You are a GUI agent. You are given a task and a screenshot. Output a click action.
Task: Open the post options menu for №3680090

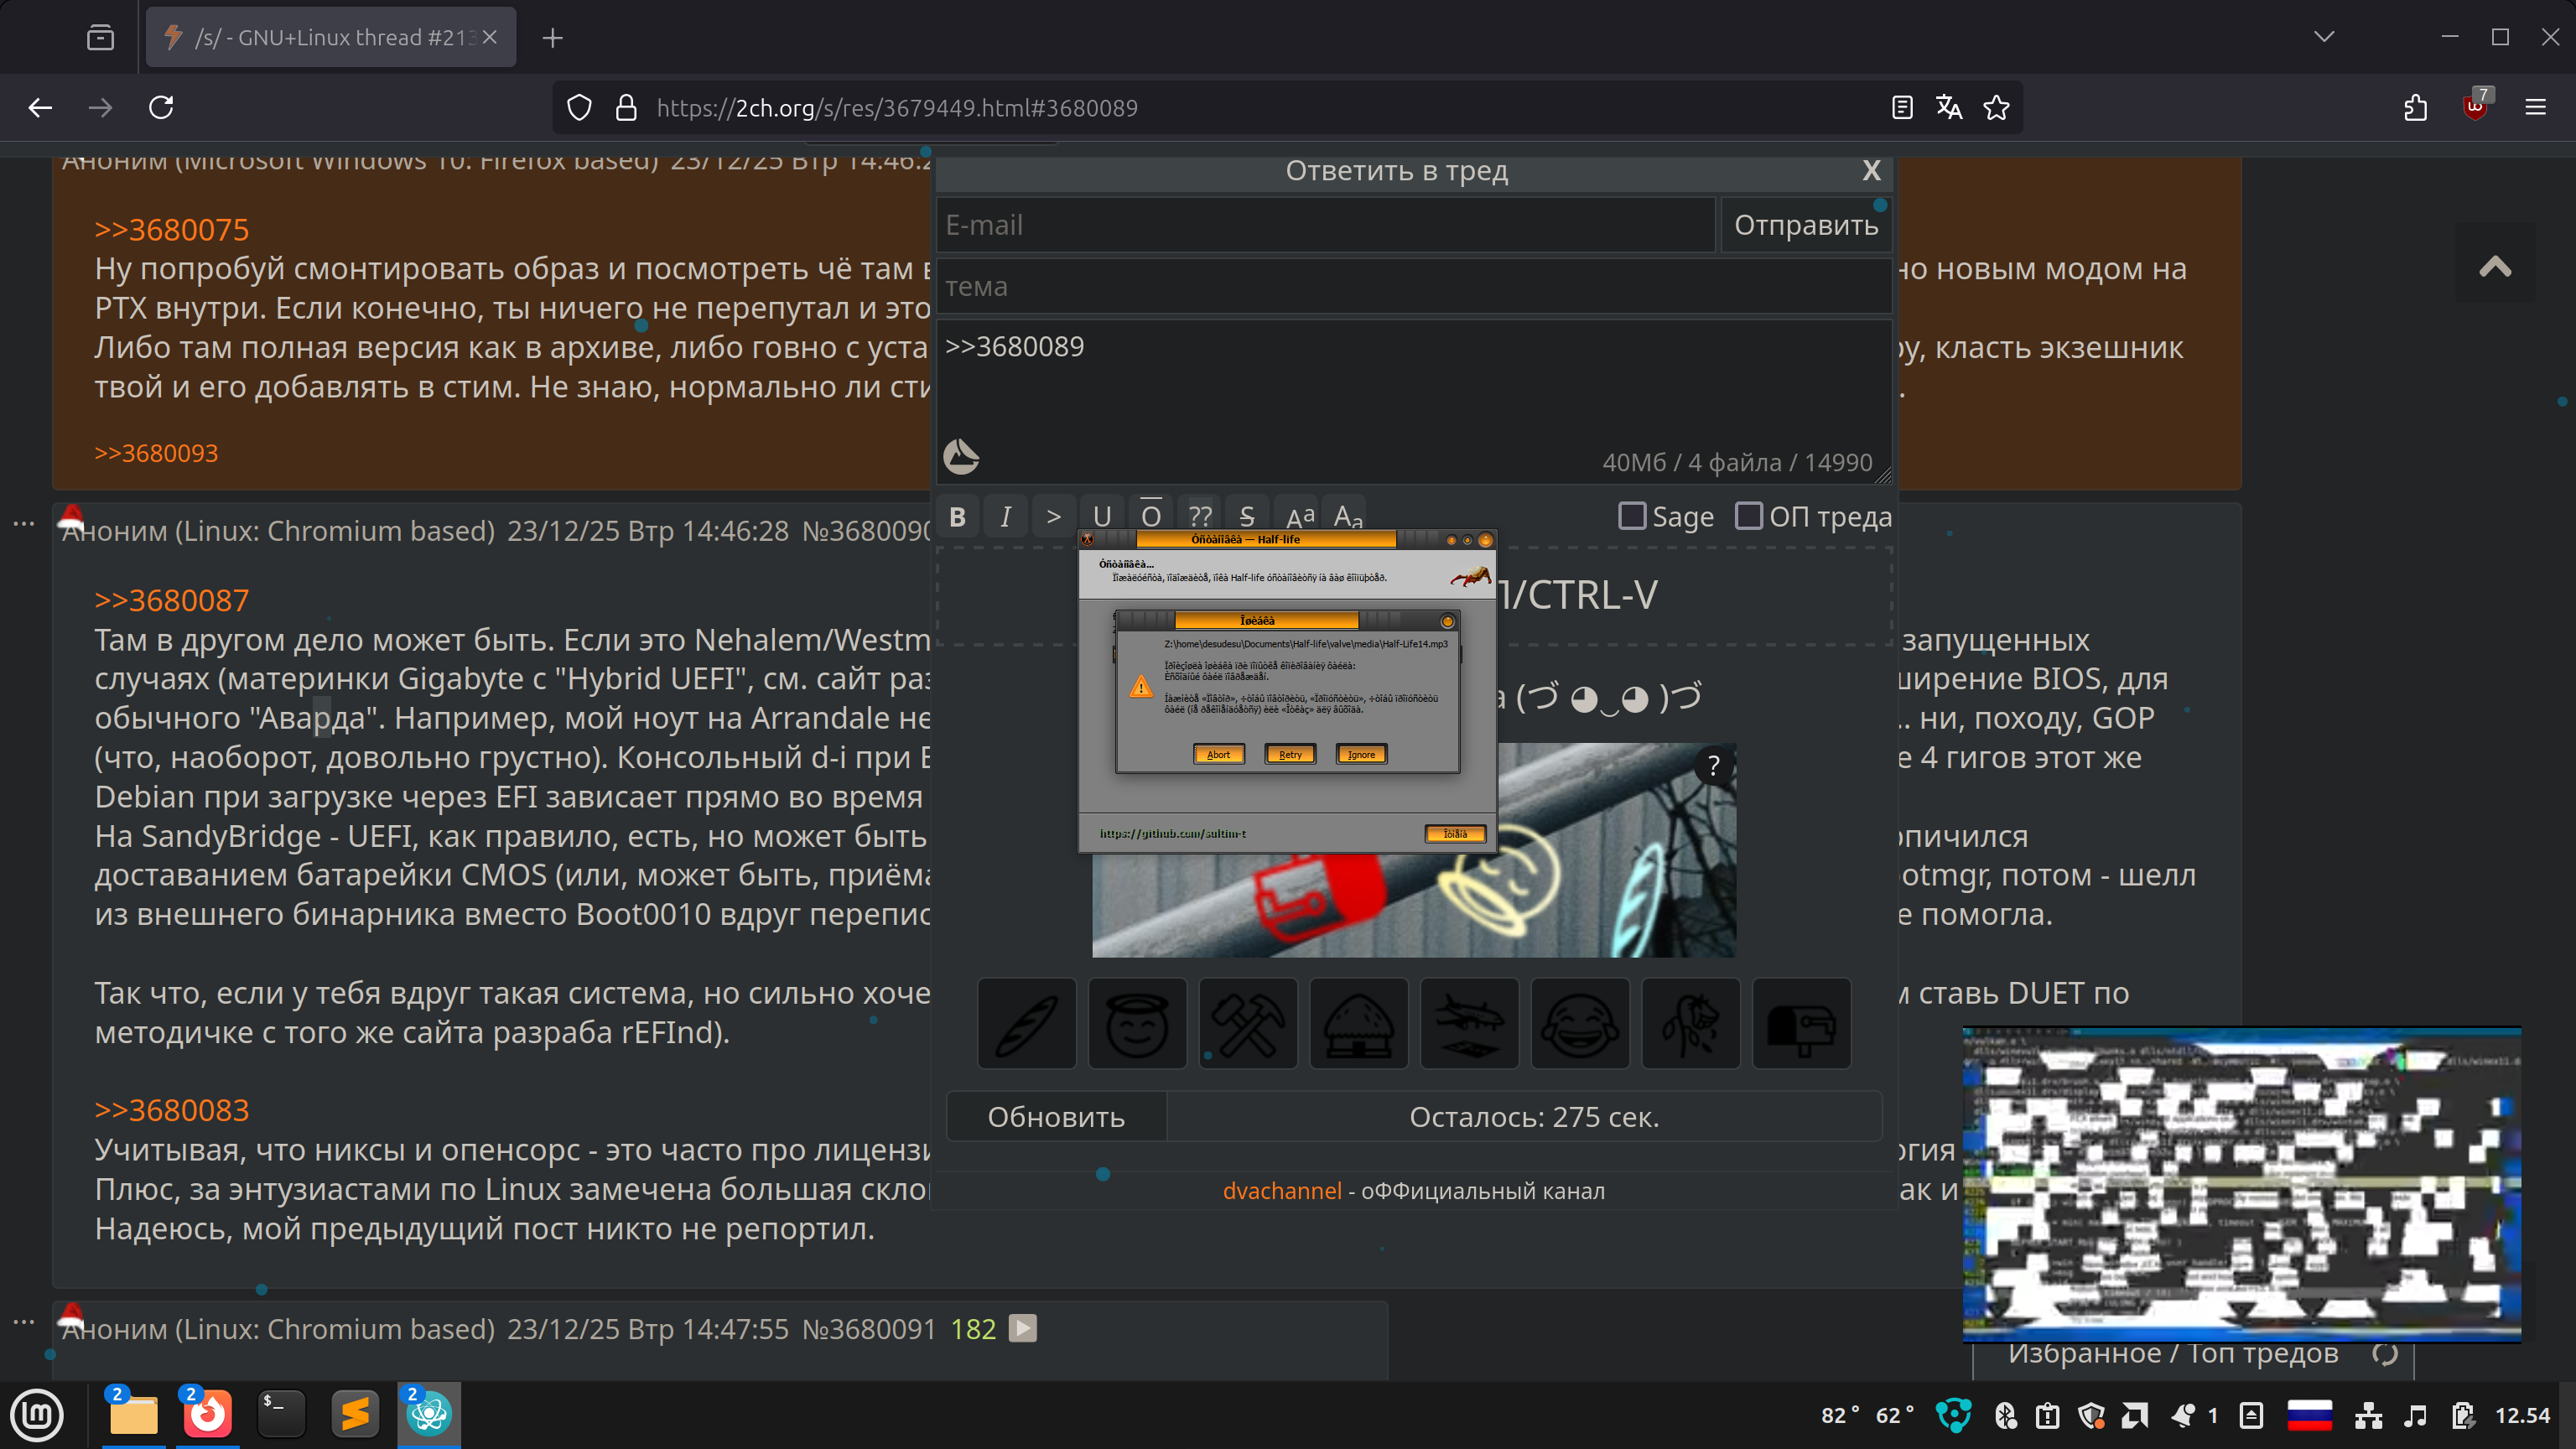24,523
